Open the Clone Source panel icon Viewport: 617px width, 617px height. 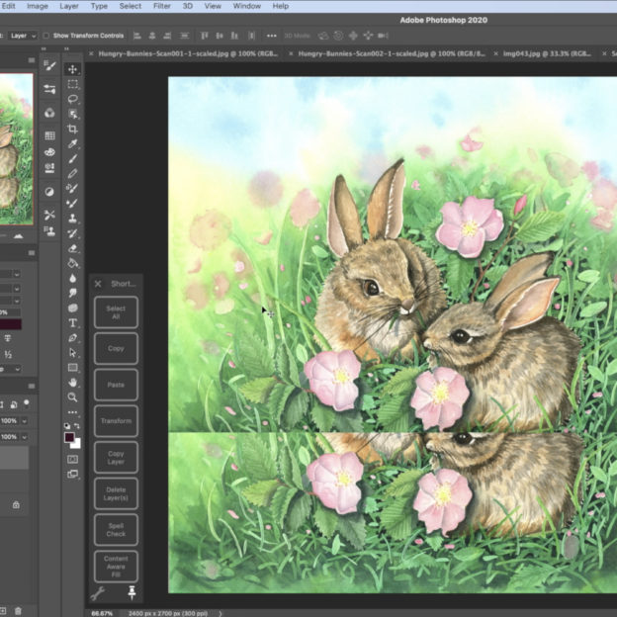[49, 231]
